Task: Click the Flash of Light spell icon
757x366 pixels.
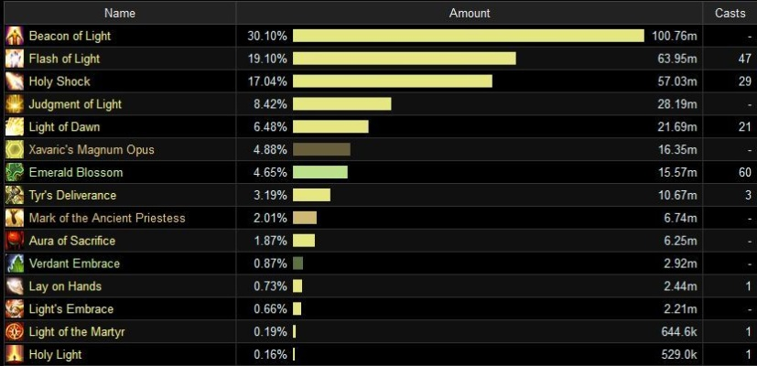Action: [x=15, y=59]
